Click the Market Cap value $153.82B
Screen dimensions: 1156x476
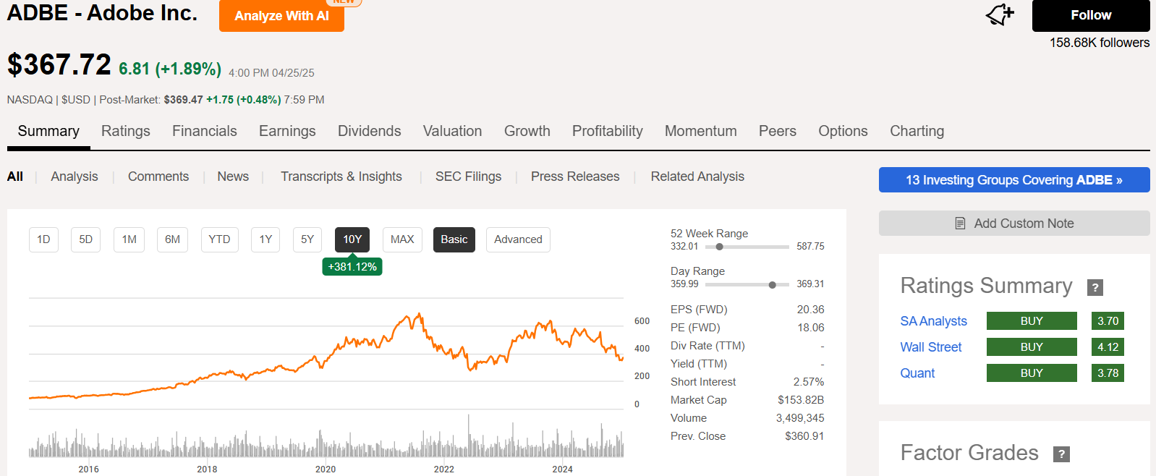[x=801, y=400]
